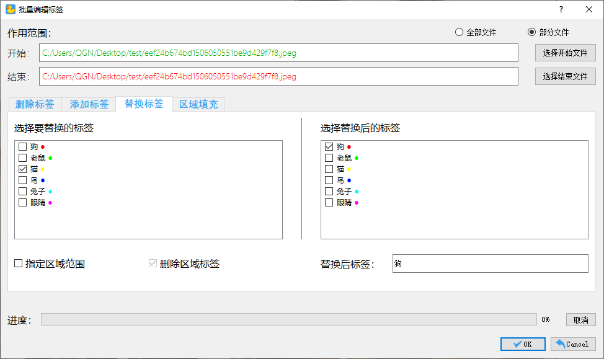This screenshot has height=359, width=604.
Task: Close the 批量编辑标签 dialog
Action: 589,10
